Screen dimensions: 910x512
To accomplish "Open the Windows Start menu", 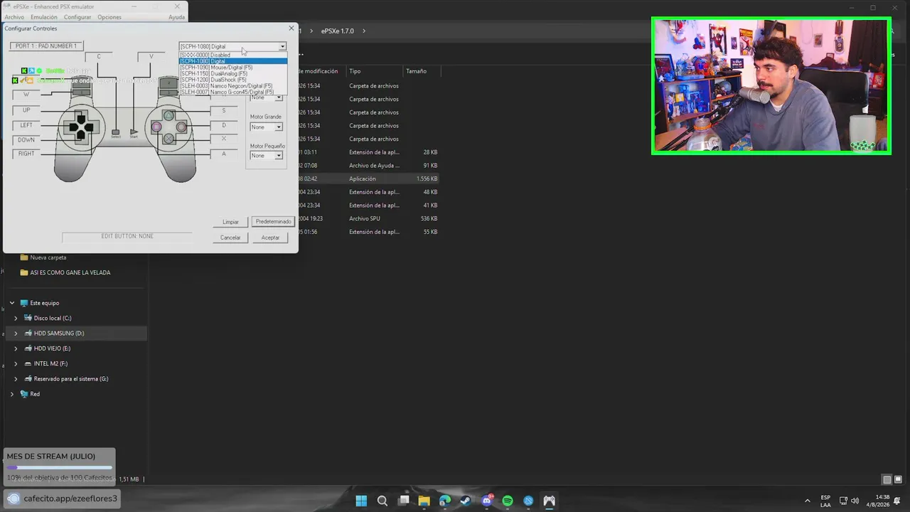I will (361, 501).
